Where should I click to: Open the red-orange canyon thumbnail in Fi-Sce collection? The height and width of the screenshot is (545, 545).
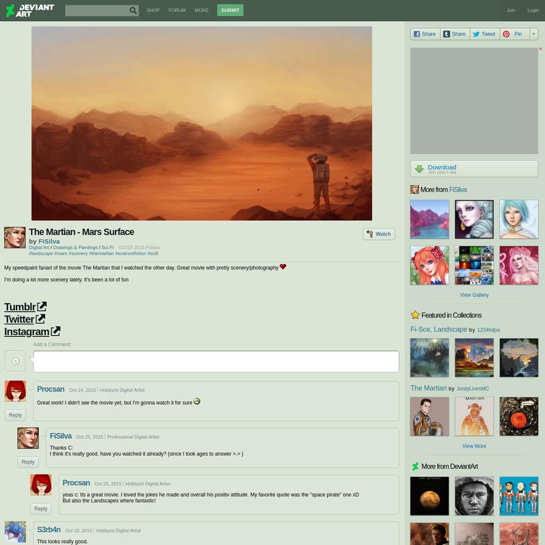pos(474,358)
